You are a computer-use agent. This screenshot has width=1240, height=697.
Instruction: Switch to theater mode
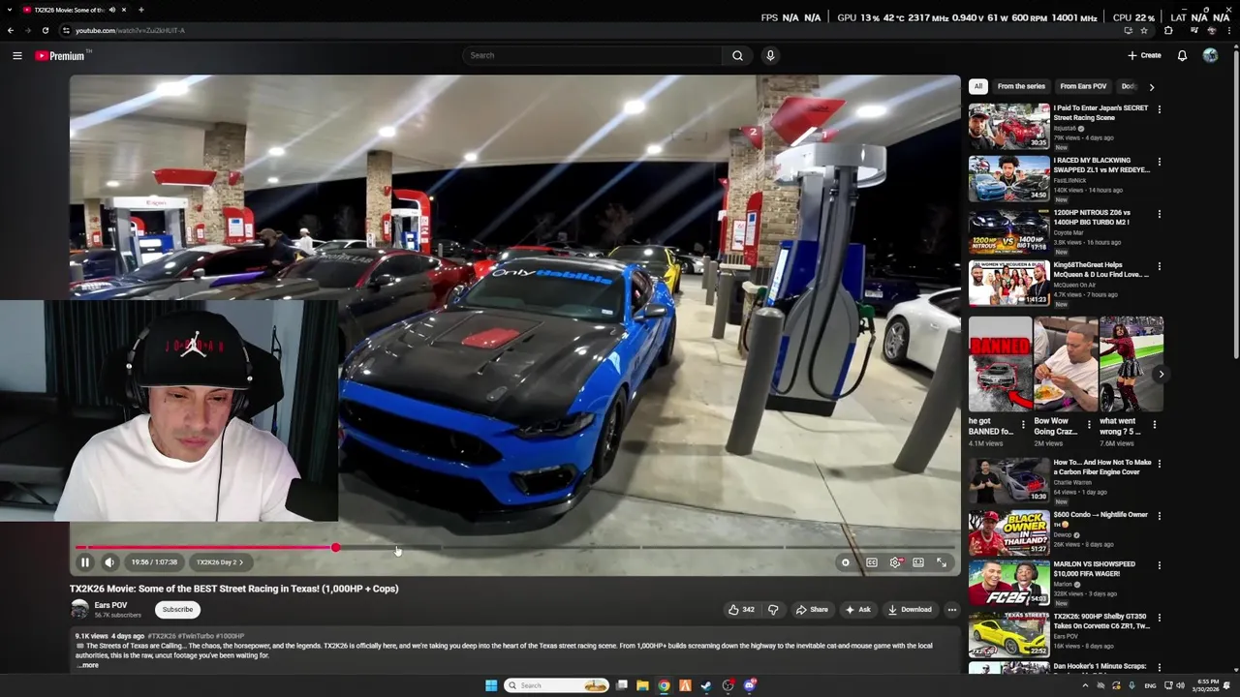coord(918,562)
